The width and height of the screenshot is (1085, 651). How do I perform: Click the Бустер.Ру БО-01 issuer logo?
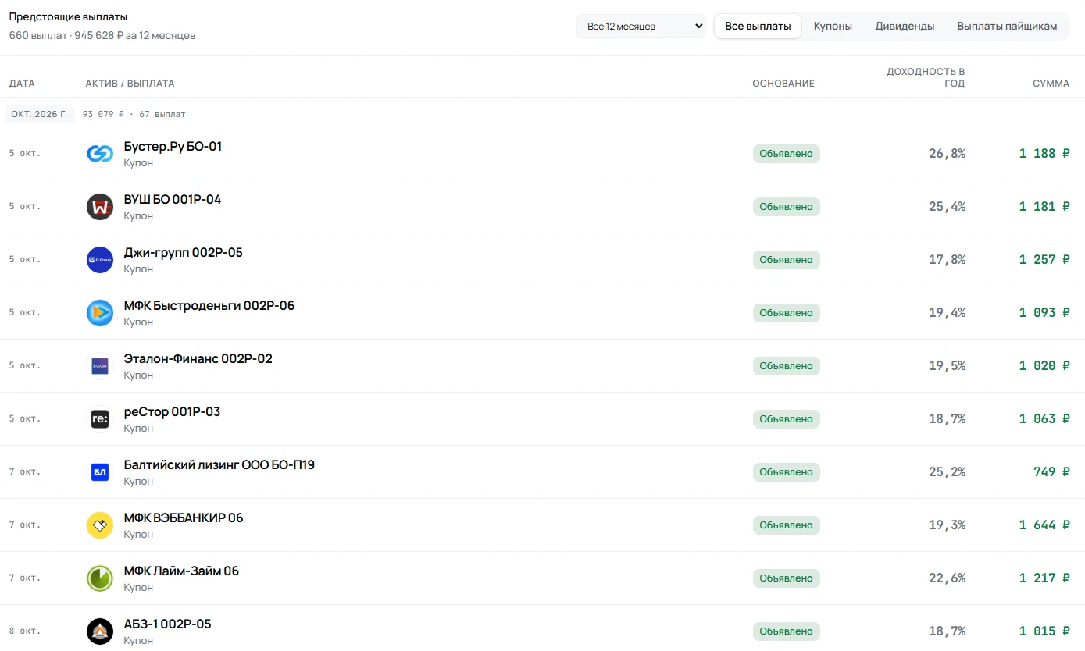click(x=100, y=154)
